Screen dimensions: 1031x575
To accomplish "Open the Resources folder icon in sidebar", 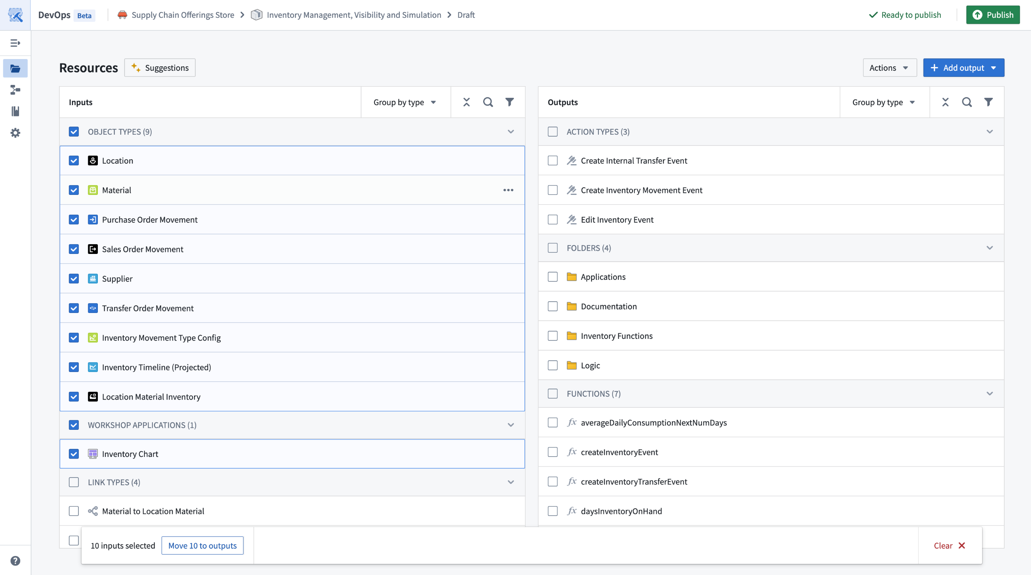I will coord(15,68).
